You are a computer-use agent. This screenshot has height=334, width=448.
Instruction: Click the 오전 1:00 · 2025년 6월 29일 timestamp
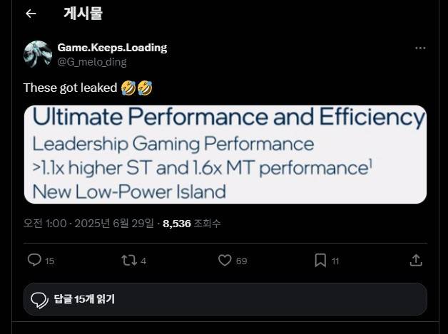click(x=88, y=224)
